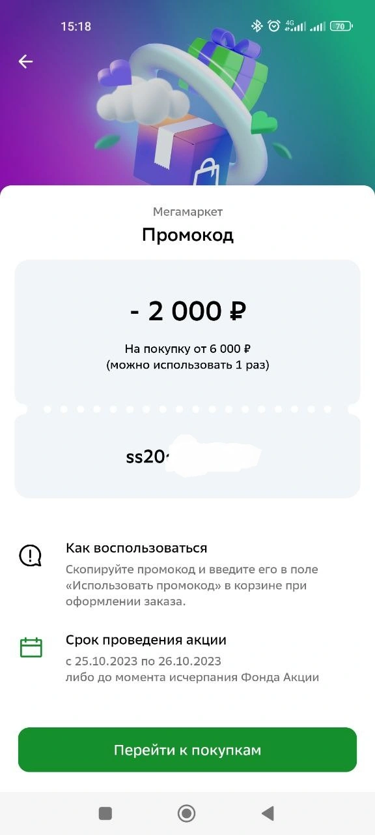Tap the Промокод heading
Image resolution: width=375 pixels, height=835 pixels.
[x=187, y=235]
